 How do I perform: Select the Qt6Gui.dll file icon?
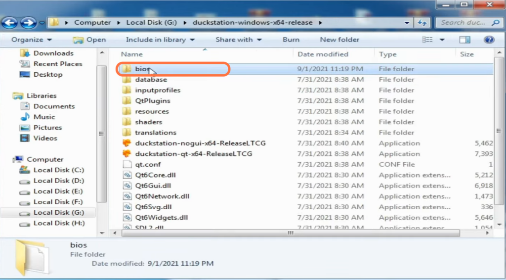pos(127,186)
